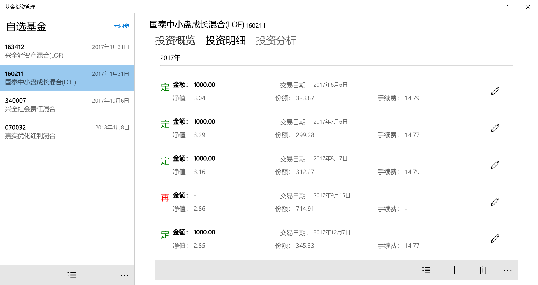The height and width of the screenshot is (285, 538).
Task: Open more options in fund list toolbar
Action: pos(124,275)
